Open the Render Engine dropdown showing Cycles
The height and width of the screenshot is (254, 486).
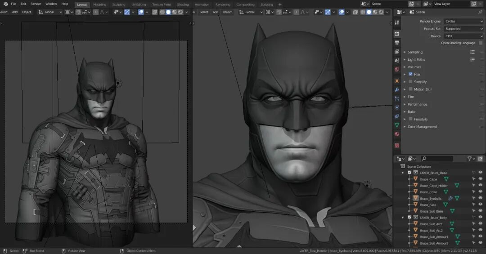click(463, 21)
